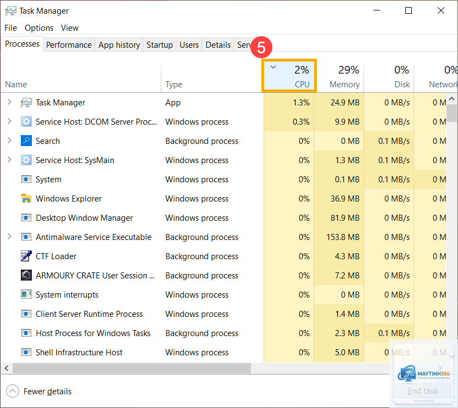The width and height of the screenshot is (458, 408).
Task: Click the Service Host: SysMain gear icon
Action: (x=26, y=160)
